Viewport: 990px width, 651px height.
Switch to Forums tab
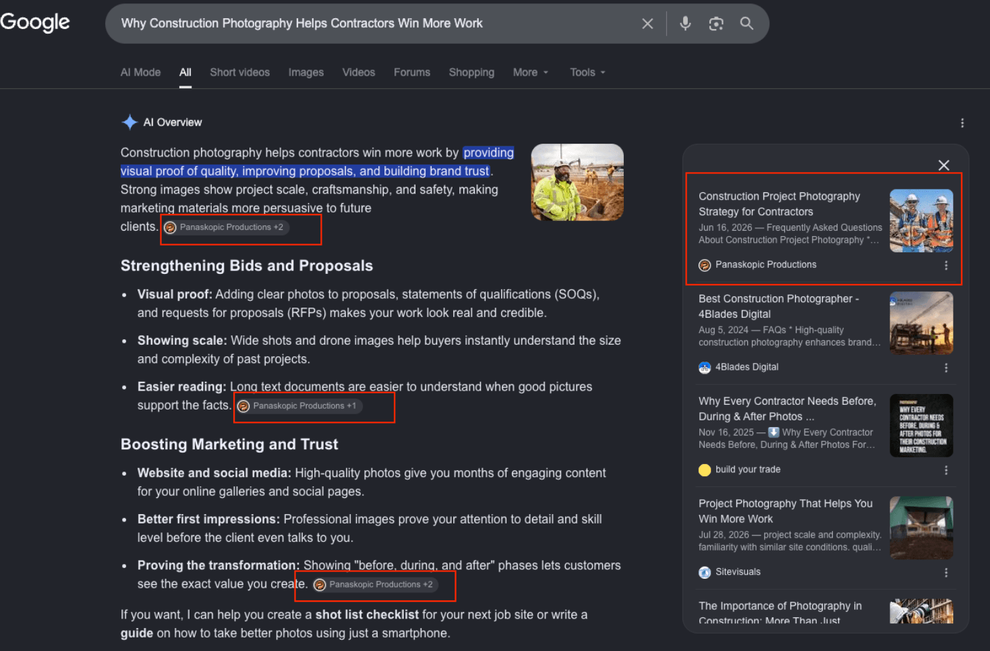coord(412,72)
